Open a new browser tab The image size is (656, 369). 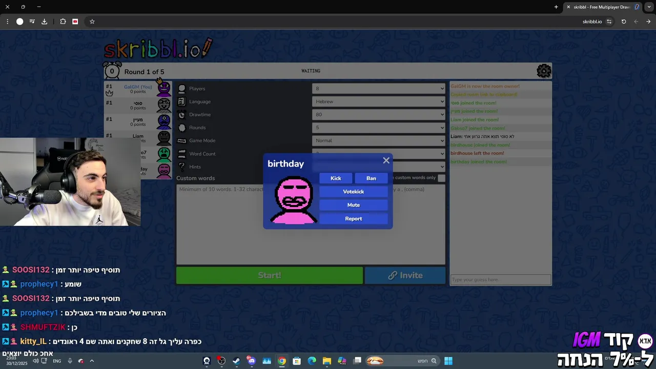[556, 7]
